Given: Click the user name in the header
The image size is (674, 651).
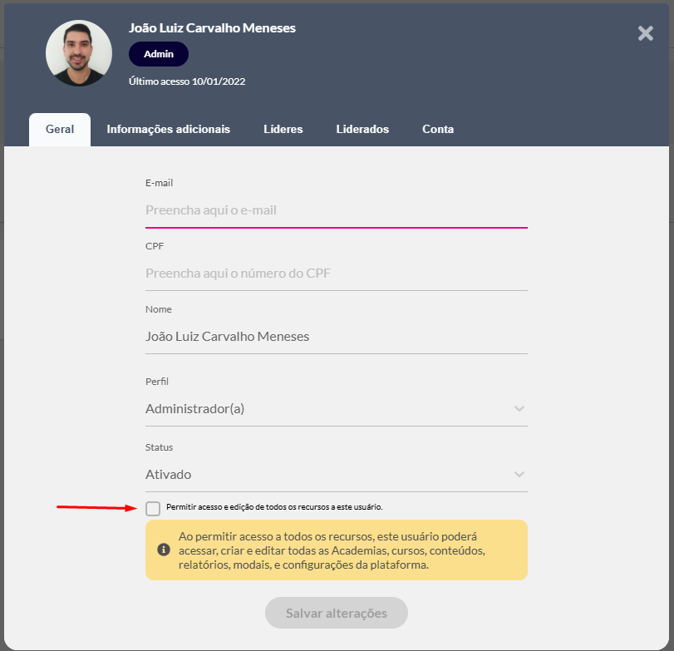Looking at the screenshot, I should pos(212,28).
